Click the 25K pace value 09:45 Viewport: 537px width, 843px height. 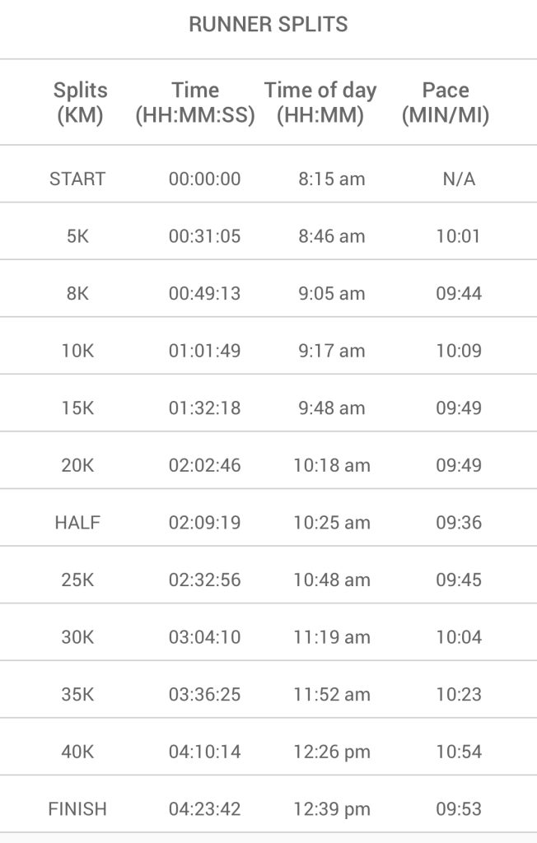(459, 580)
